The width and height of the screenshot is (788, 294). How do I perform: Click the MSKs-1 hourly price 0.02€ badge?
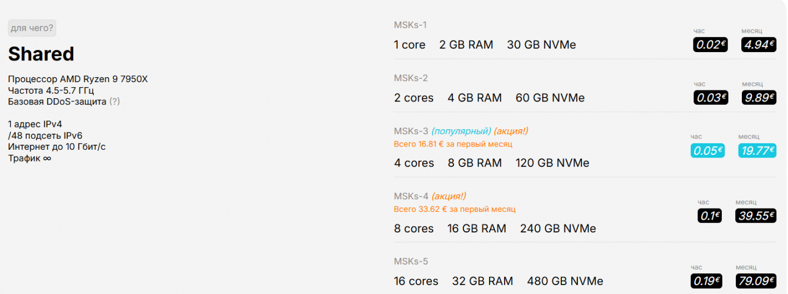click(x=710, y=45)
